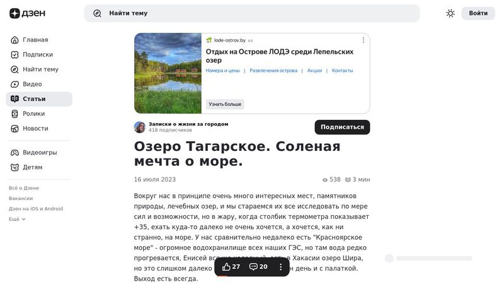Expand the "Ещё" dropdown in sidebar
This screenshot has width=504, height=284.
18,219
